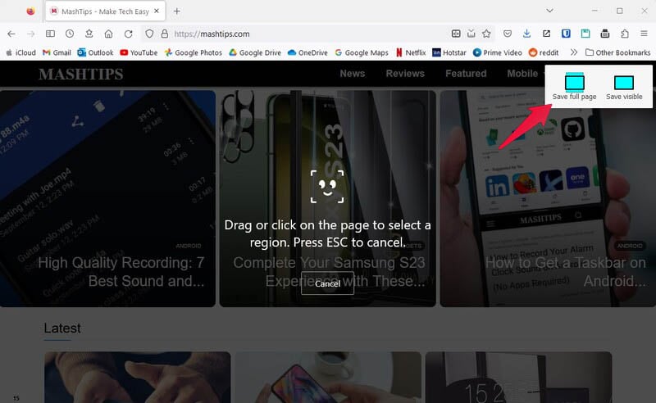Screen dimensions: 656x403
Task: Close the MashTips tab
Action: click(x=157, y=11)
